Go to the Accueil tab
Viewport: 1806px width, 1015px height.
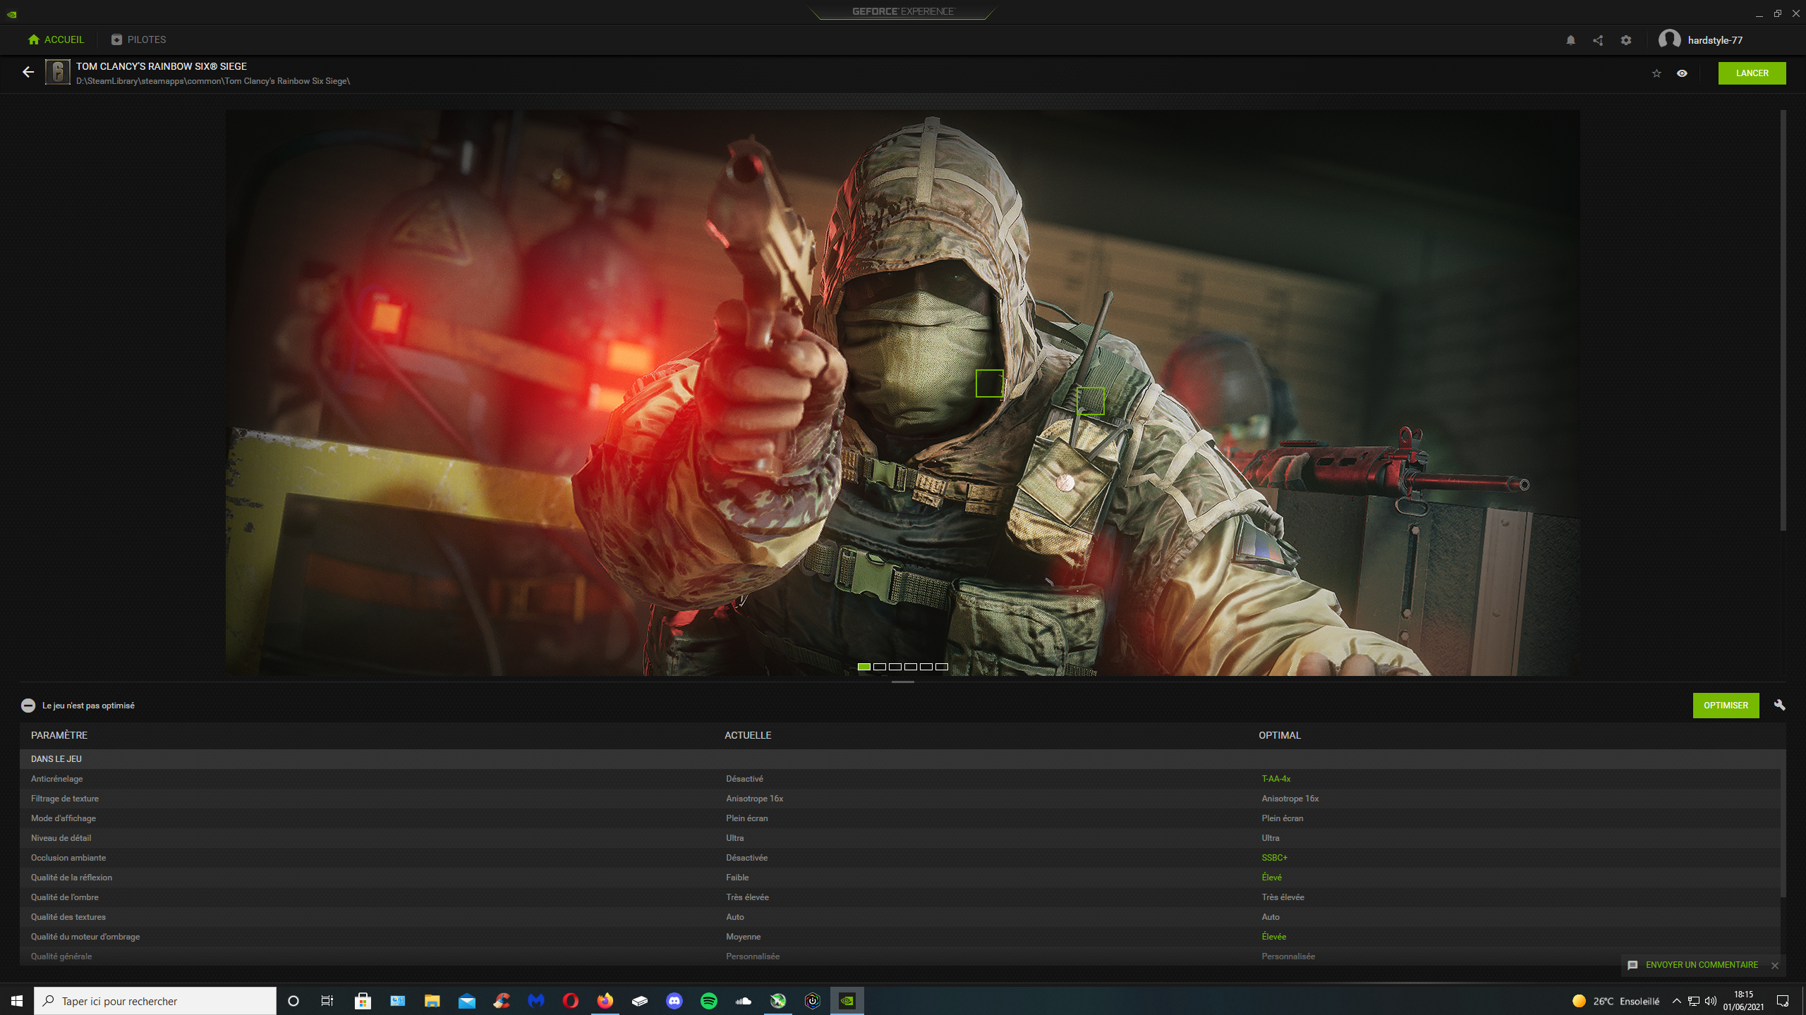point(56,39)
